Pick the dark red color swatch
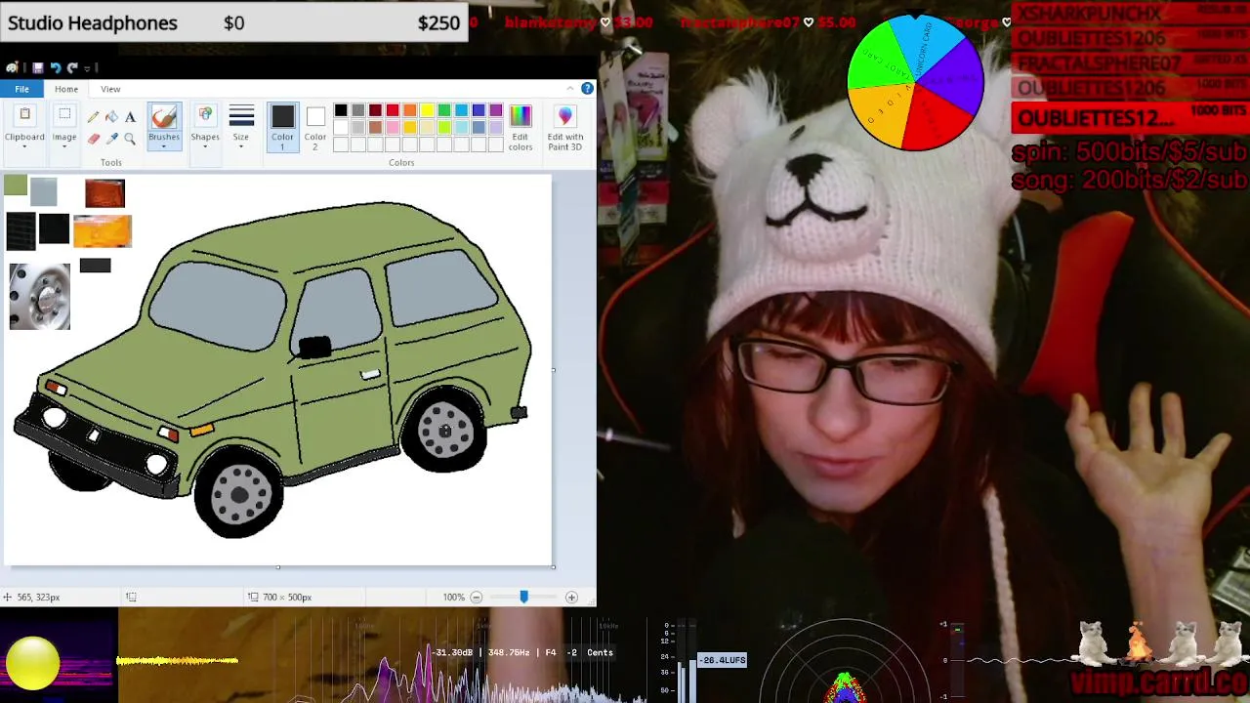The height and width of the screenshot is (703, 1250). coord(375,110)
